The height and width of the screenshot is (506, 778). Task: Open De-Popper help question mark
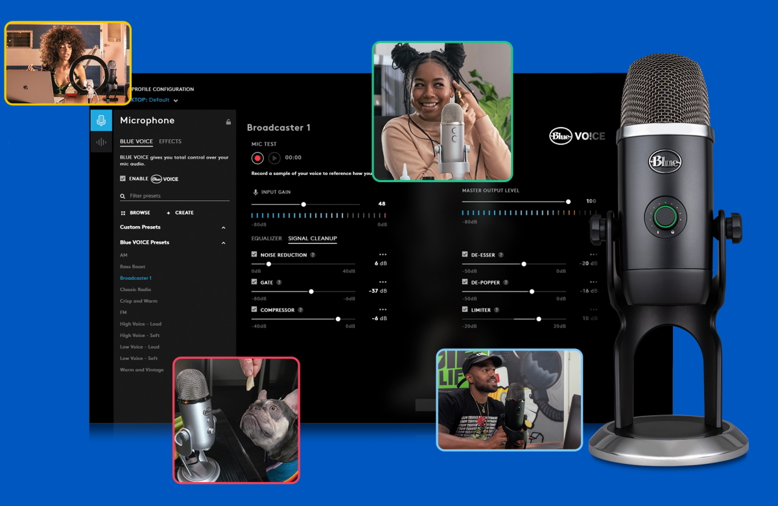tap(506, 282)
